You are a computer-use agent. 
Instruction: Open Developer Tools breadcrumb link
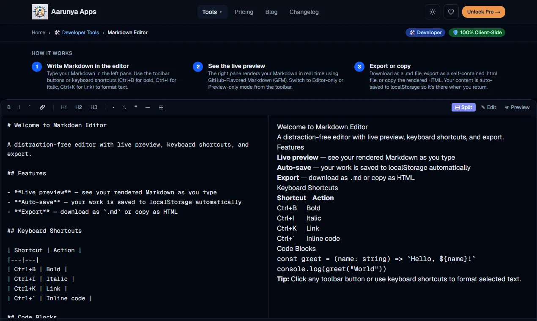click(77, 33)
